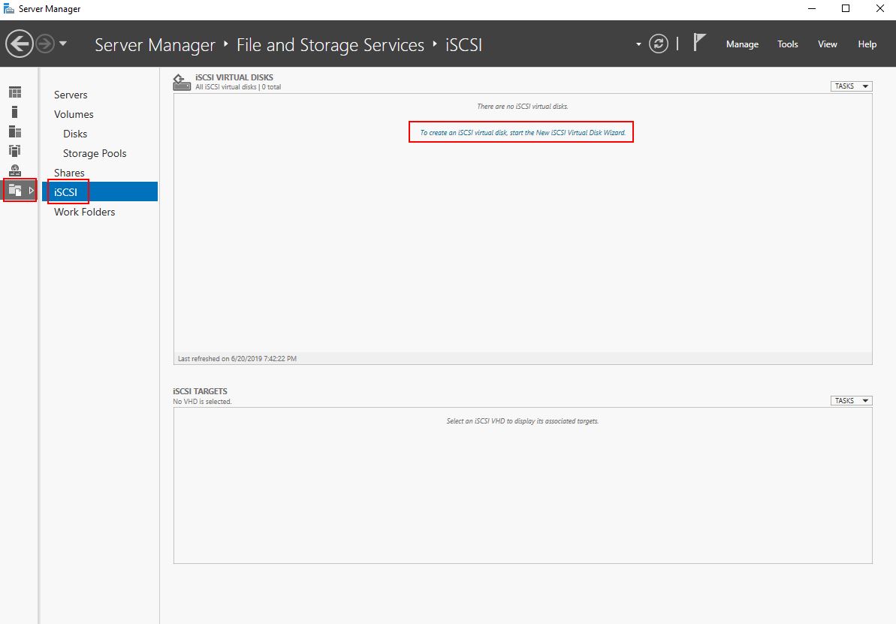The height and width of the screenshot is (624, 896).
Task: Click the "iSCSI TARGETS" heading
Action: click(200, 391)
